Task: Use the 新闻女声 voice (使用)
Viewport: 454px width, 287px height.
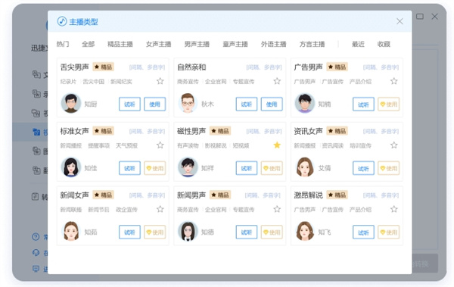Action: (155, 232)
